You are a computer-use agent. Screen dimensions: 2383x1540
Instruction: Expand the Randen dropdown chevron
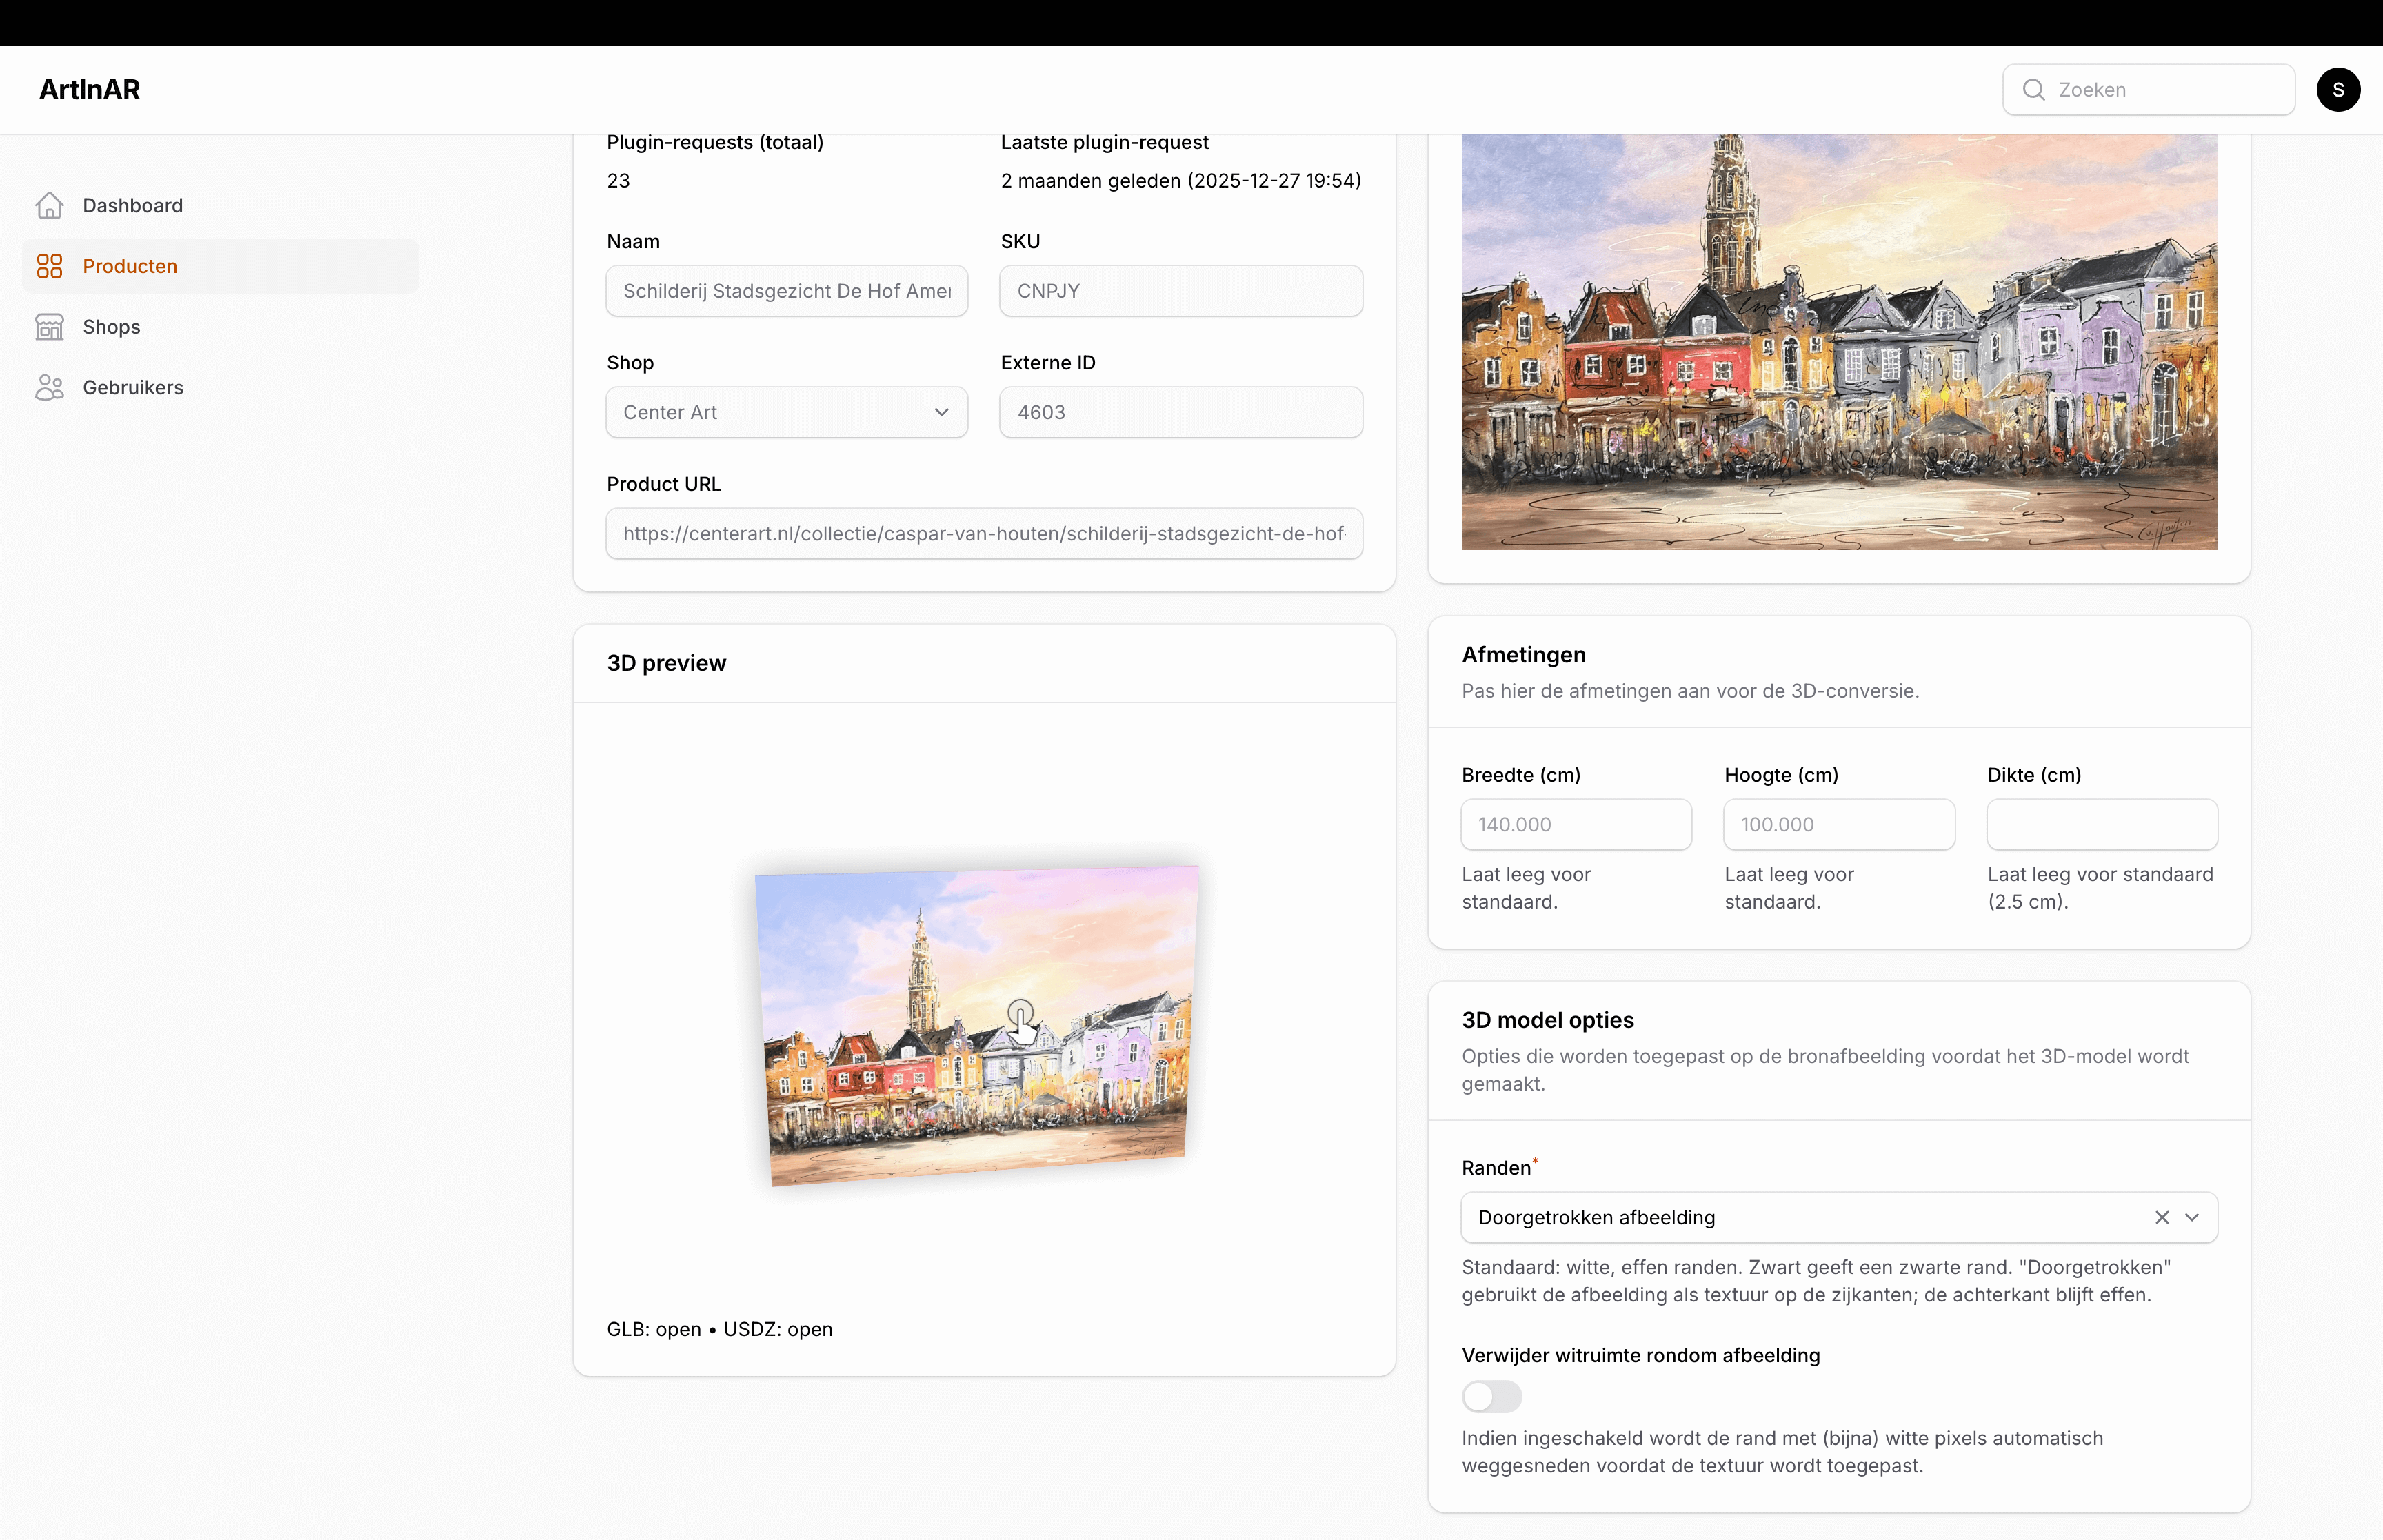2192,1217
